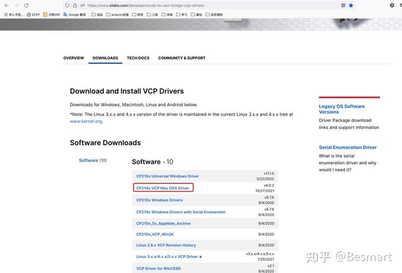Toggle the blue bookmark star
The image size is (402, 273).
[351, 5]
